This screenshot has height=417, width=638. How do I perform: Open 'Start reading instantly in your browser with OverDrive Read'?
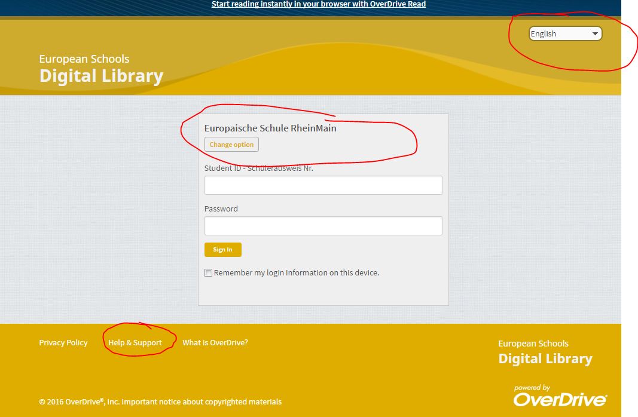pyautogui.click(x=318, y=4)
